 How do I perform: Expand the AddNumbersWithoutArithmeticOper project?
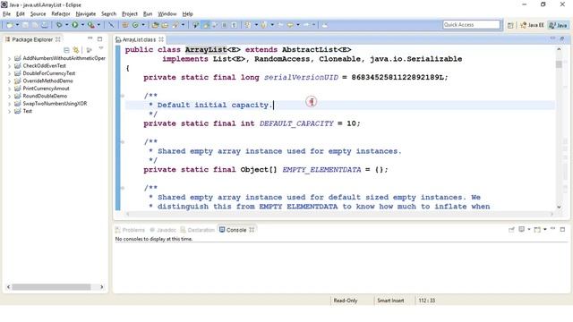tap(9, 58)
